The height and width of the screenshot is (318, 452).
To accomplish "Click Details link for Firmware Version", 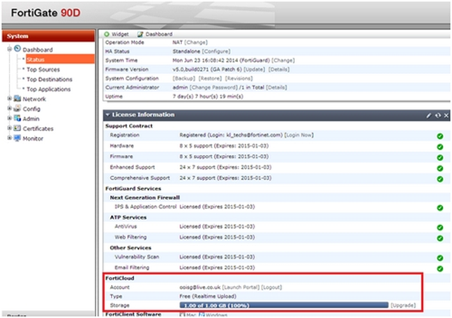I will click(x=279, y=69).
